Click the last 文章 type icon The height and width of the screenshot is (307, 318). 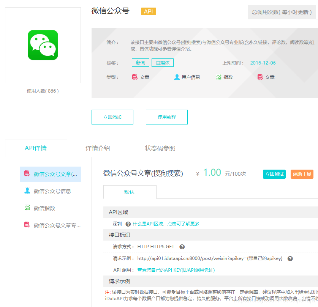tap(260, 77)
